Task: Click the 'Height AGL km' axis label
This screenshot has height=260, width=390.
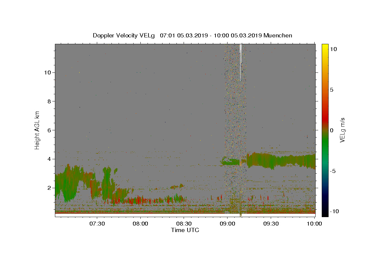Action: click(x=37, y=130)
